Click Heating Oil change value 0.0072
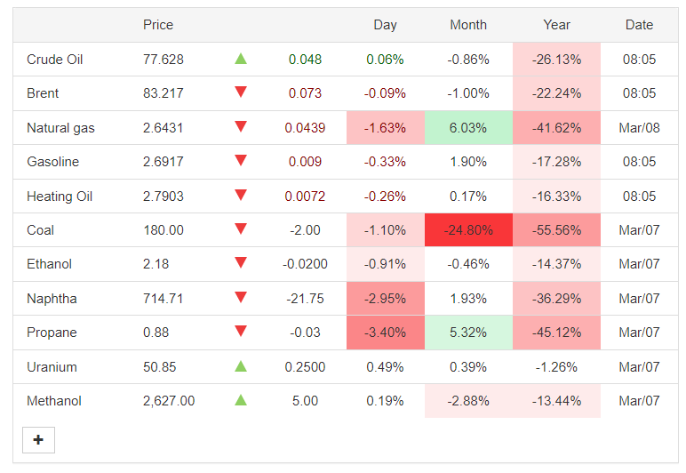686x473 pixels. coord(305,196)
